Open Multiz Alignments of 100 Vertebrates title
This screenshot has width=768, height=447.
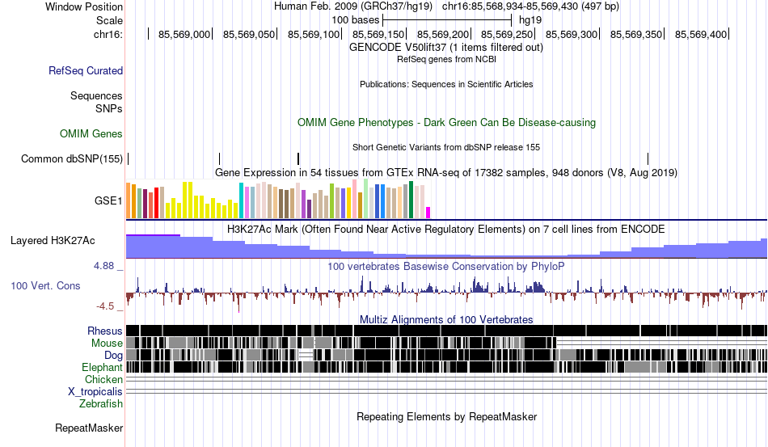click(x=446, y=320)
